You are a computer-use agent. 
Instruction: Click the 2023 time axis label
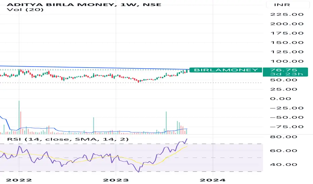116,180
